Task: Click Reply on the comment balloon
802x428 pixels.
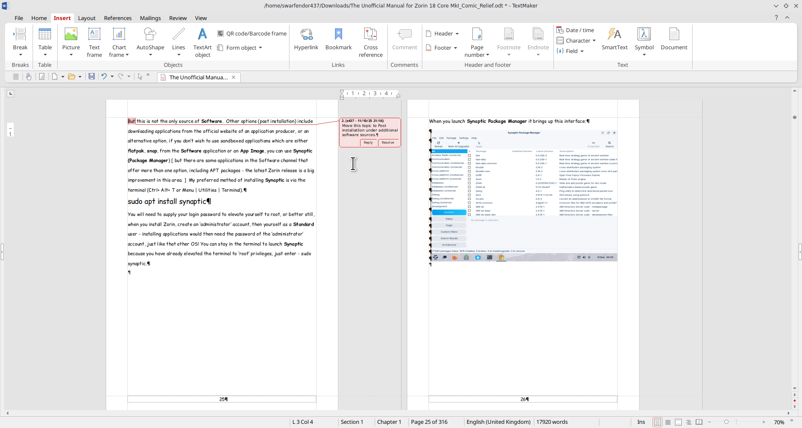Action: 368,143
